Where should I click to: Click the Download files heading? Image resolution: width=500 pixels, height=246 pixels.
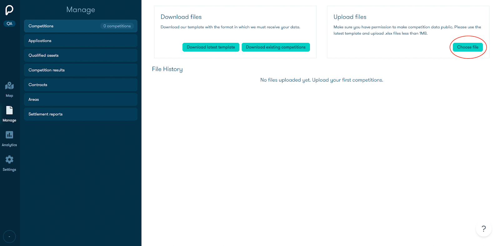(x=181, y=17)
